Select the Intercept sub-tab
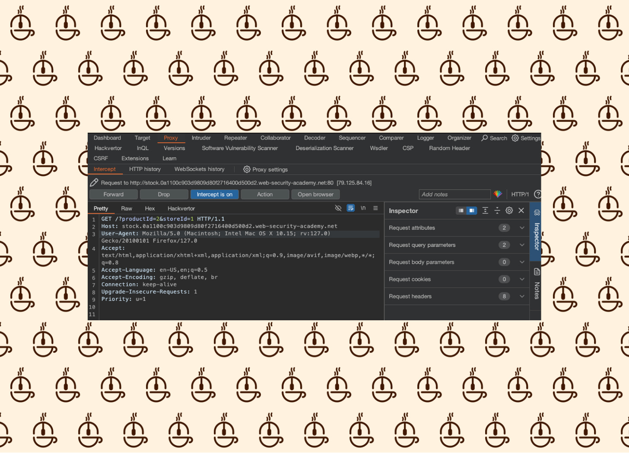Viewport: 629px width, 453px height. click(x=105, y=169)
